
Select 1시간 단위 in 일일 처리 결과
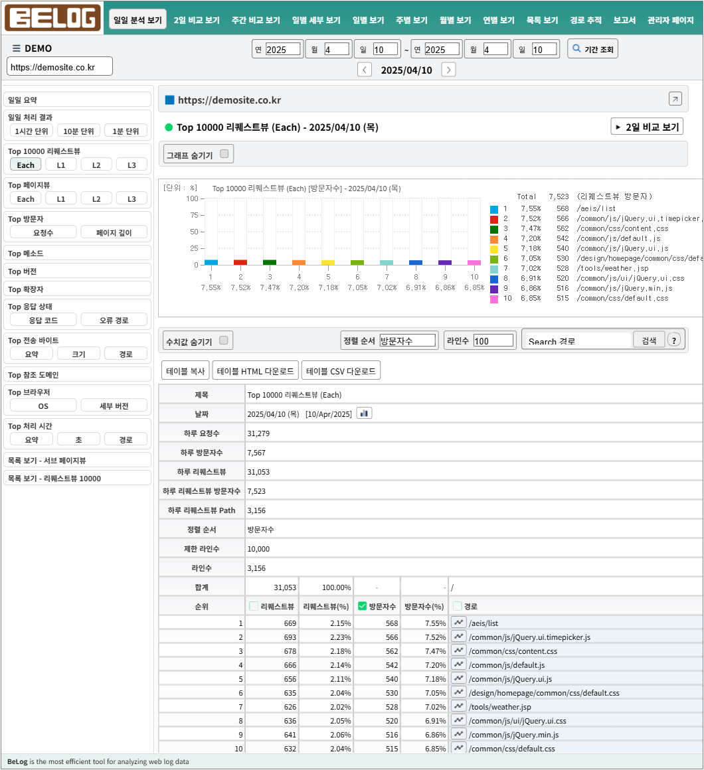[x=31, y=131]
